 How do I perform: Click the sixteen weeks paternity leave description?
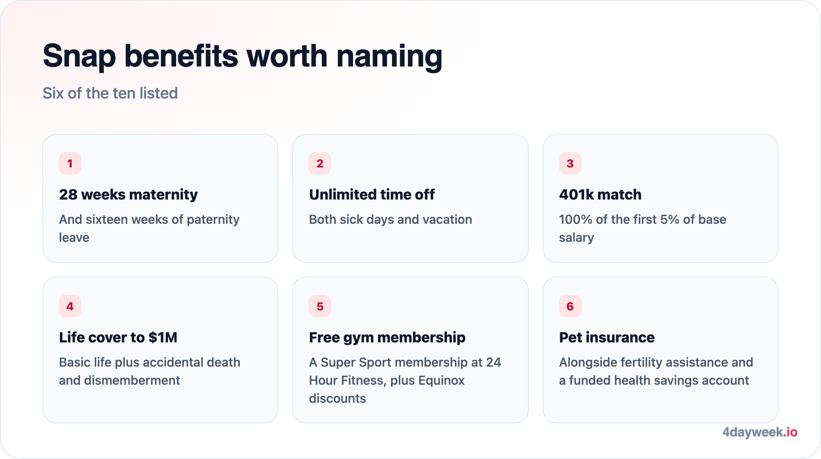(149, 228)
